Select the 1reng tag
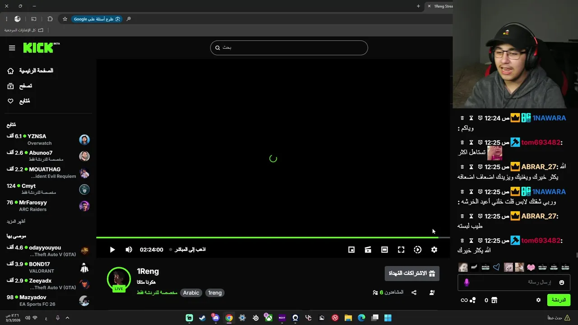The width and height of the screenshot is (578, 325). coord(215,293)
